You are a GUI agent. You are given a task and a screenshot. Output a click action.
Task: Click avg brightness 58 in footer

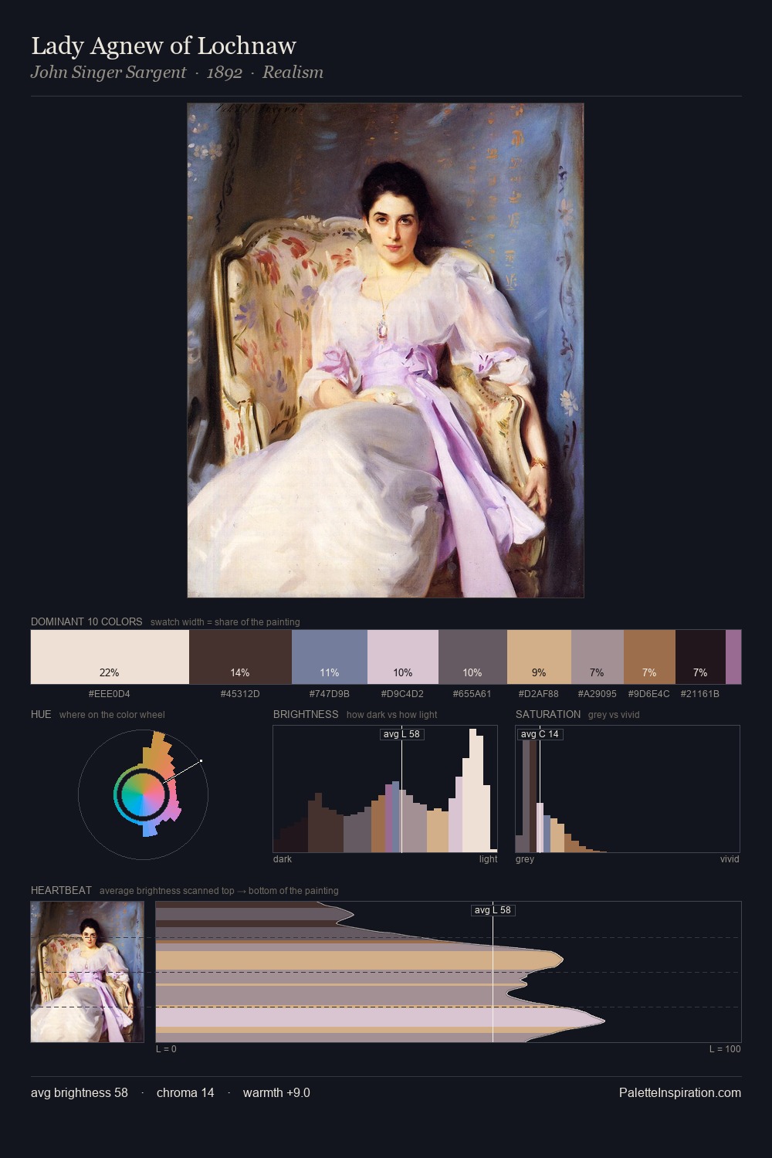click(80, 1092)
